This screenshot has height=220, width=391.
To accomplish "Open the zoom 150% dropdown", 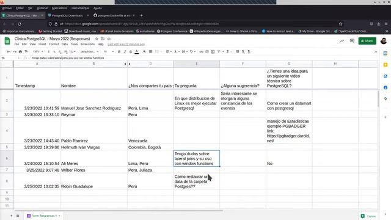I will (38, 51).
